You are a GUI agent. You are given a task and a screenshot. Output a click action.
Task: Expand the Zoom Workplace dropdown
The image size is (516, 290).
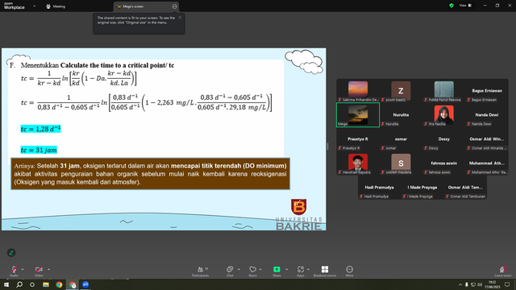tap(34, 6)
